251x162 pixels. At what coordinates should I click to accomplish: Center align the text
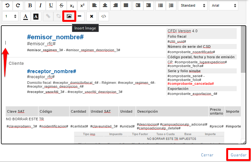click(105, 5)
